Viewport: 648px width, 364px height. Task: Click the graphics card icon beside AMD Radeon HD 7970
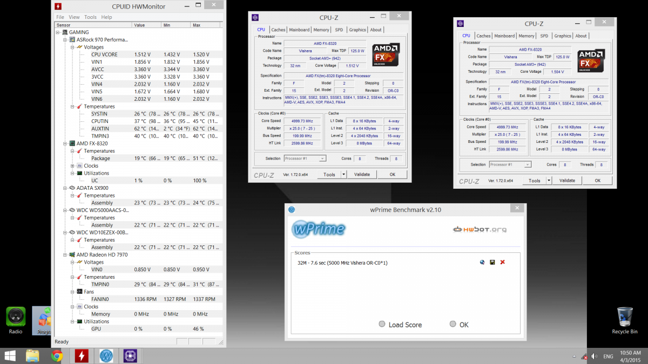(x=72, y=255)
